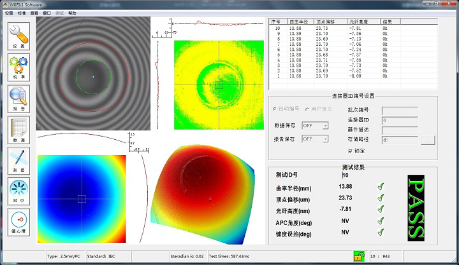Open the wrench 设置 settings tool
Screen dimensions: 459x265
pos(18,36)
